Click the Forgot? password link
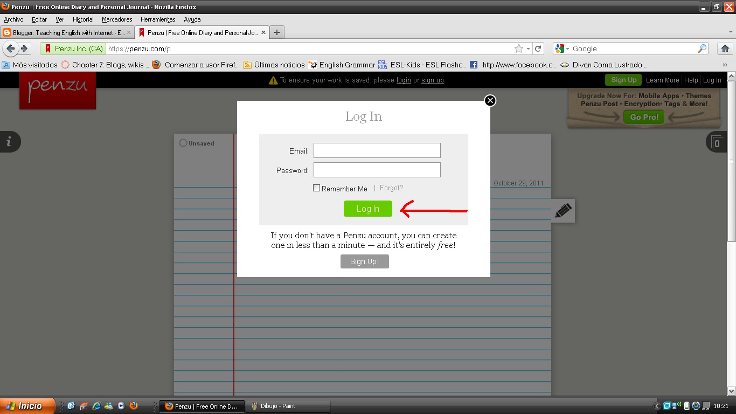Image resolution: width=736 pixels, height=414 pixels. pos(391,188)
